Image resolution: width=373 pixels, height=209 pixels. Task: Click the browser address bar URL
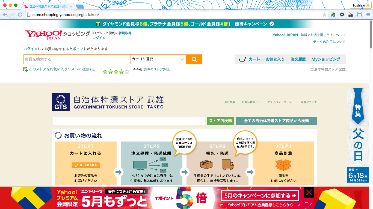pos(66,15)
